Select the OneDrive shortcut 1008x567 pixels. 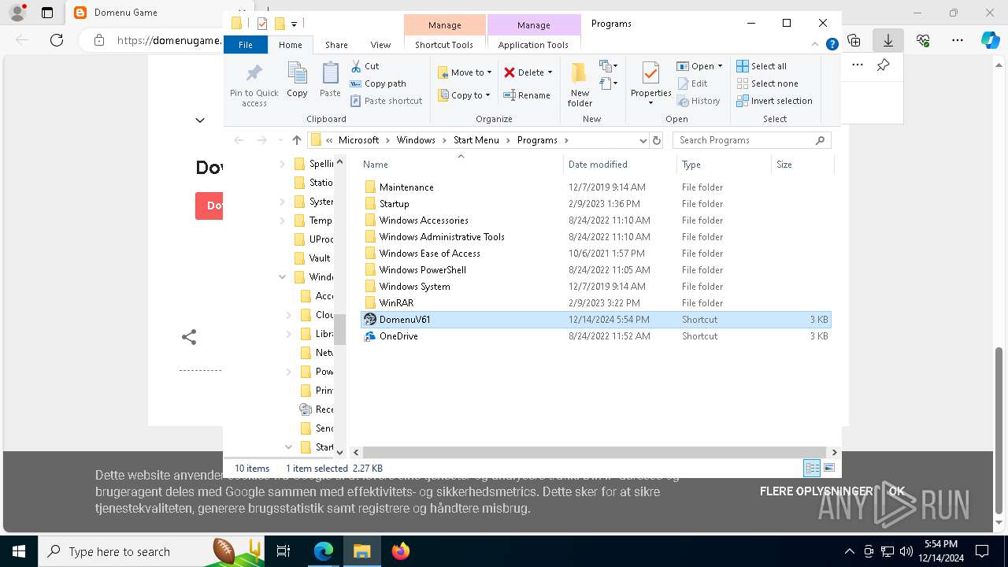coord(595,336)
